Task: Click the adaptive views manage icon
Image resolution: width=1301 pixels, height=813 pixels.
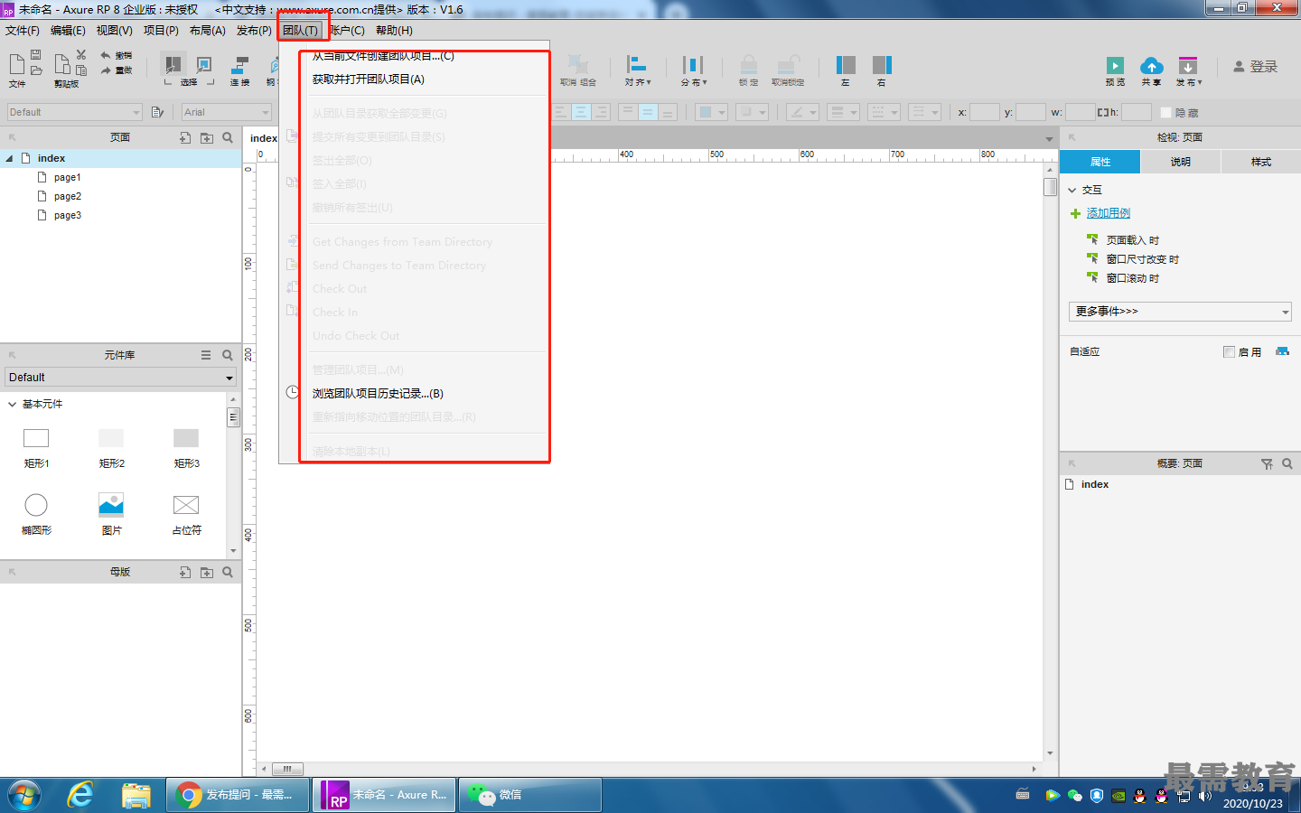Action: (x=1282, y=351)
